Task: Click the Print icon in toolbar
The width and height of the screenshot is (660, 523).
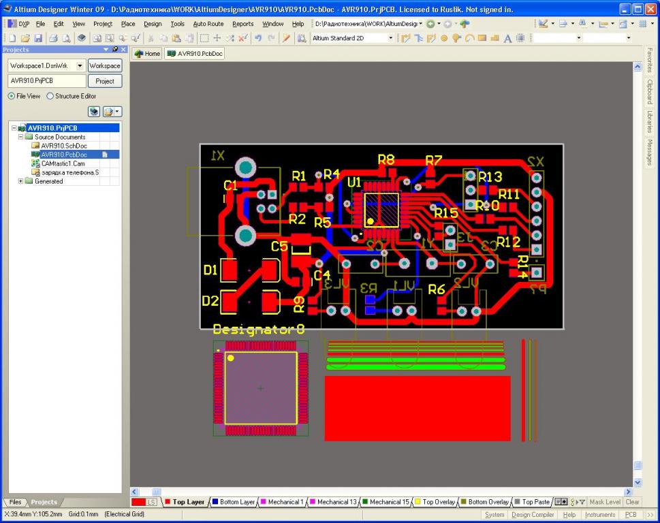Action: pos(53,38)
